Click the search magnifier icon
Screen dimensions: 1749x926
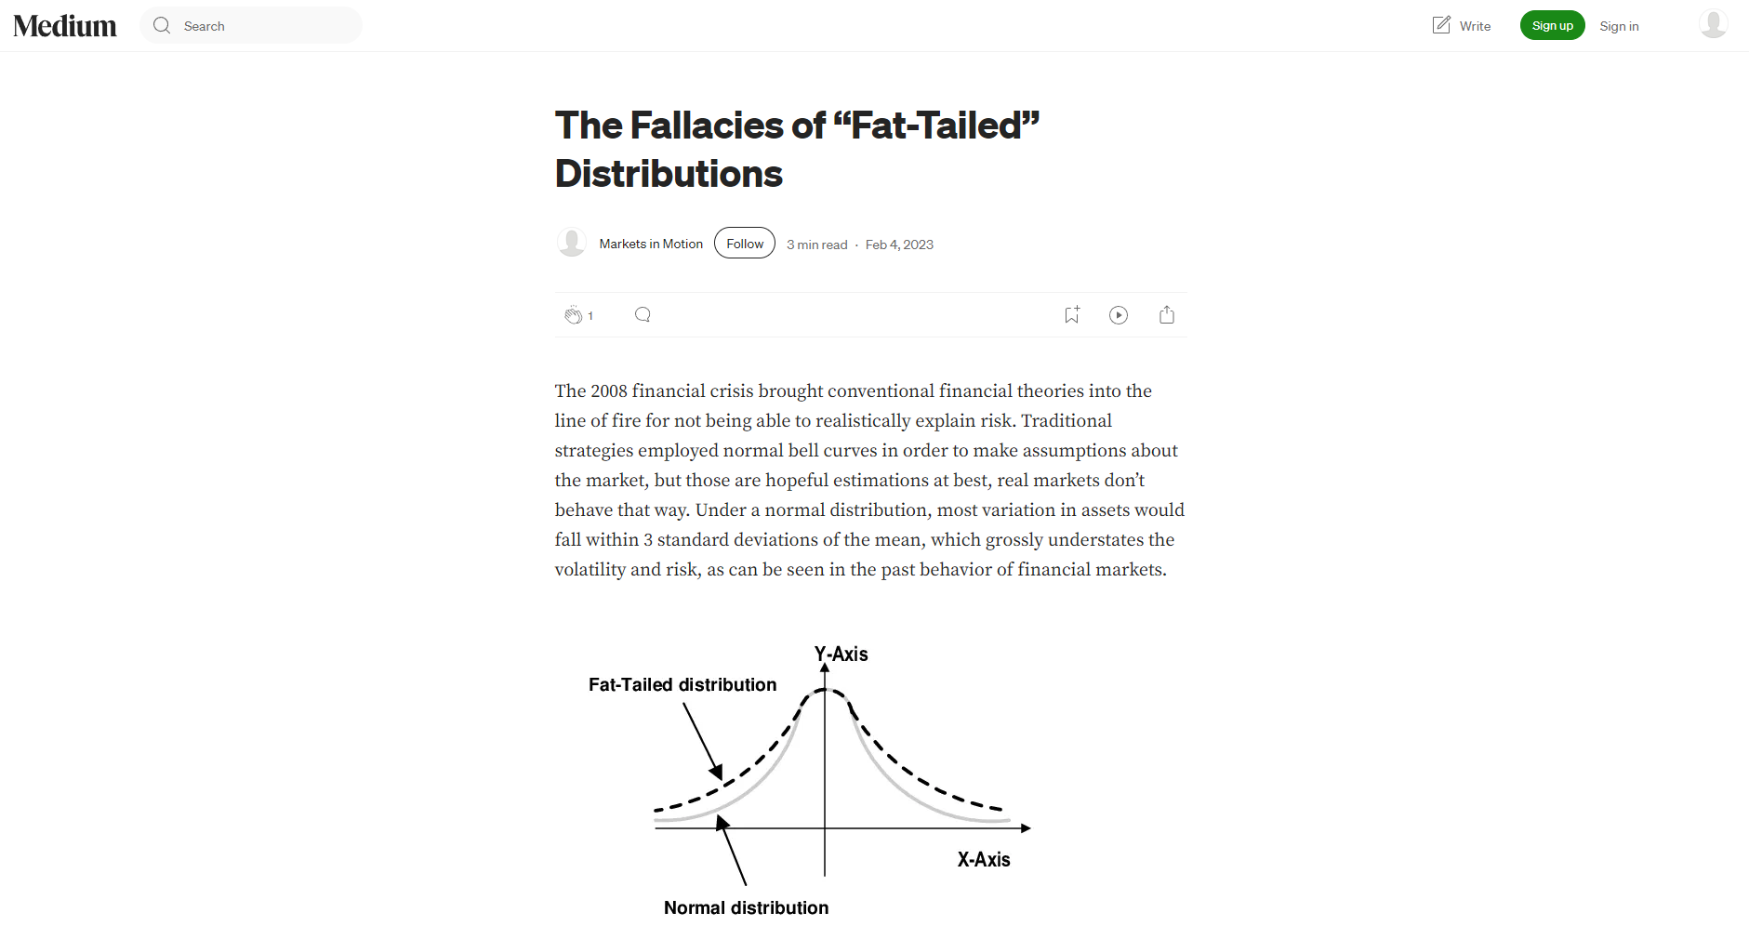[162, 26]
